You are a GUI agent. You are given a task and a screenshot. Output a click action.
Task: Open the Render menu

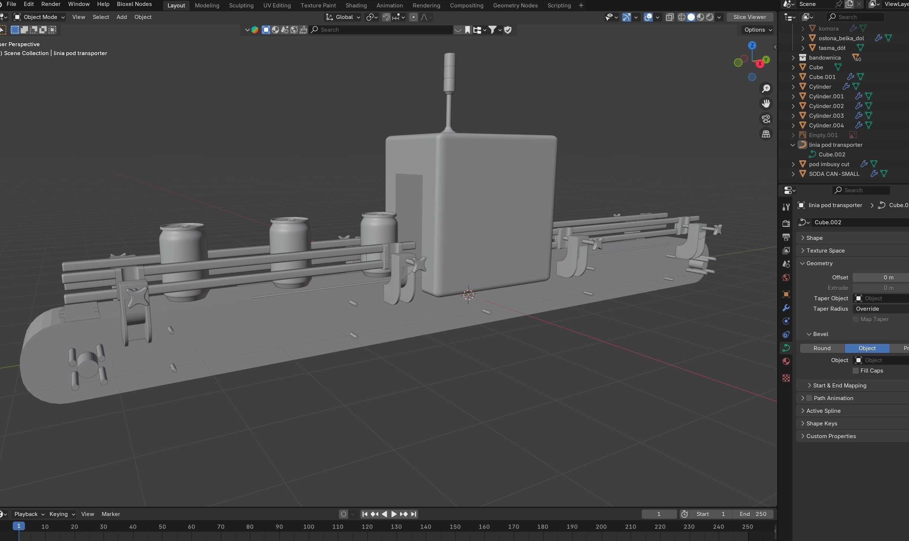(51, 4)
